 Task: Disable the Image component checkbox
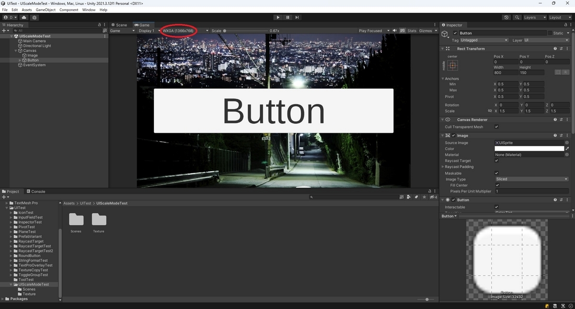[x=454, y=136]
